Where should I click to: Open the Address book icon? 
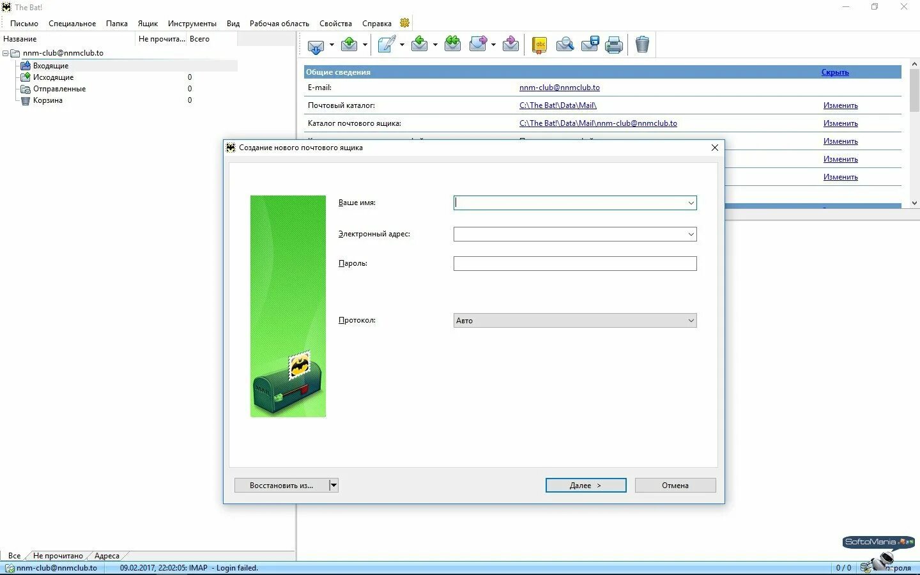540,45
